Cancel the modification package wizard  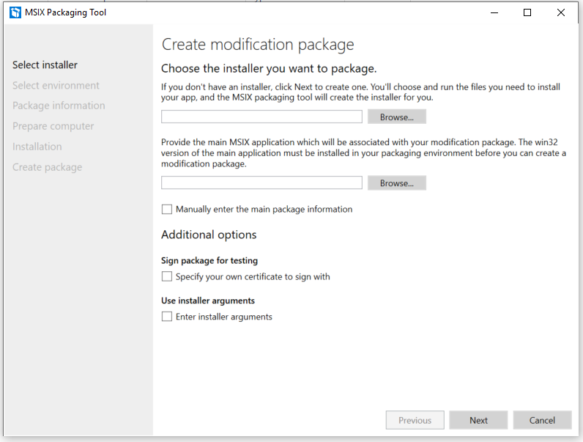click(x=542, y=420)
